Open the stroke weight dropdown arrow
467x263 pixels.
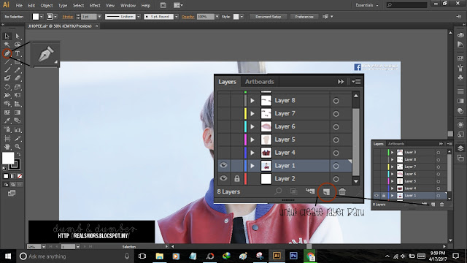tap(99, 17)
